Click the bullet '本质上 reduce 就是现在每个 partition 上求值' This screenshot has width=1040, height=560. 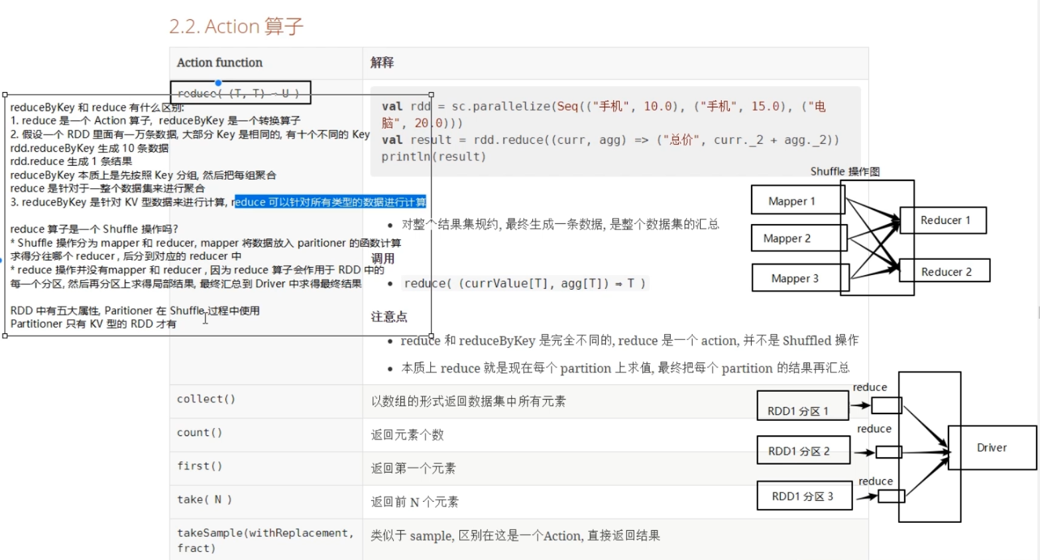tap(625, 368)
